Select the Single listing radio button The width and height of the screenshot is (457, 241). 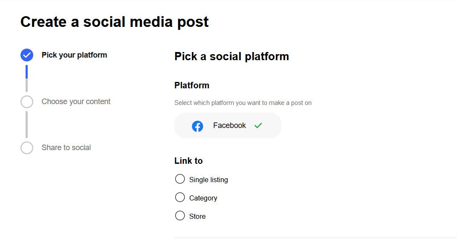[180, 179]
